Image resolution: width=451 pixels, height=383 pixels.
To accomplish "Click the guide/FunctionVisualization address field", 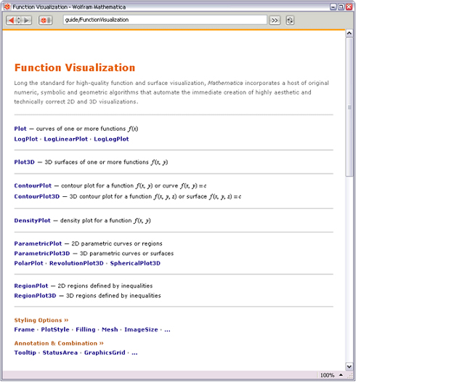I will tap(165, 20).
